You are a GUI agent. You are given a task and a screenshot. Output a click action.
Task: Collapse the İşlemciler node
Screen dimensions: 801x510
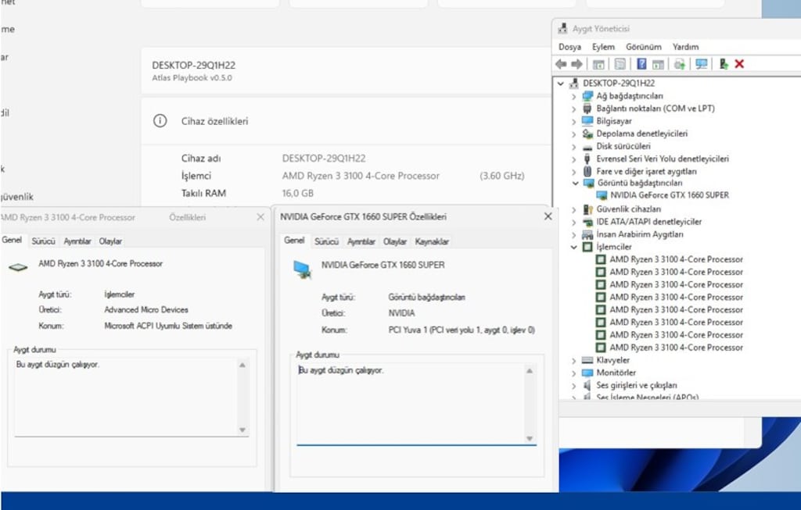coord(574,247)
